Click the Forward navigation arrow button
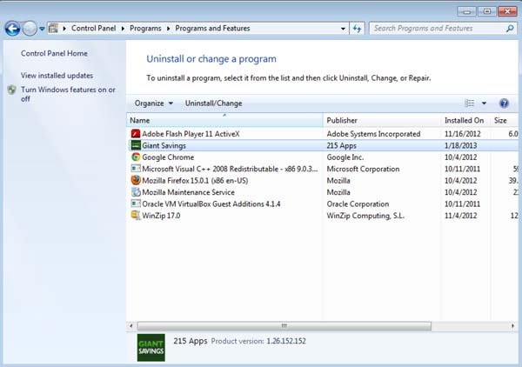Image resolution: width=522 pixels, height=367 pixels. click(30, 29)
